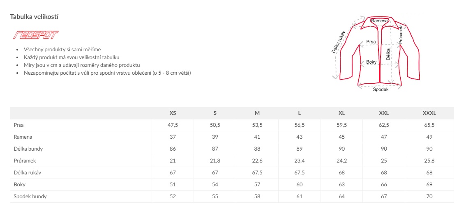
Task: Click the Spodek bundy row label
Action: [x=30, y=197]
